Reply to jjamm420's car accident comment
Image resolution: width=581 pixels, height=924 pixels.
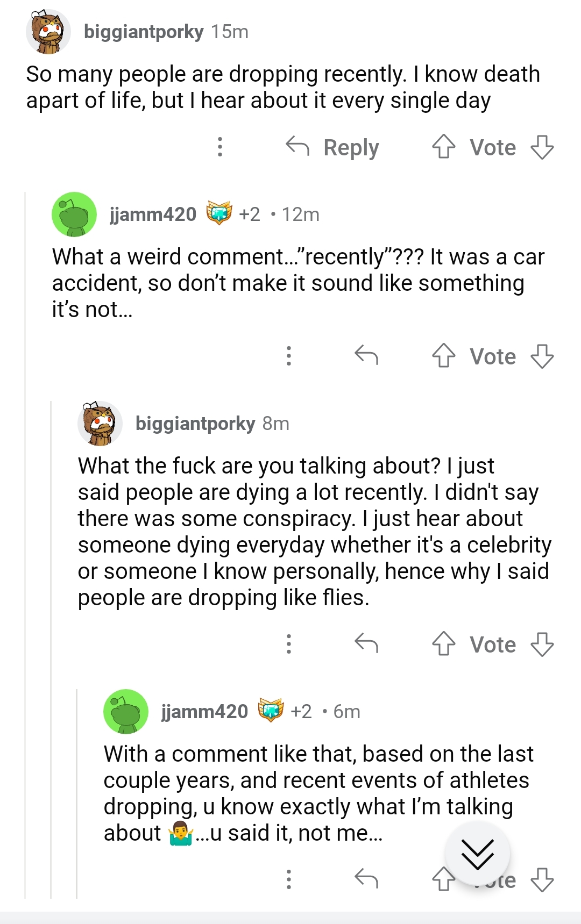pos(366,356)
